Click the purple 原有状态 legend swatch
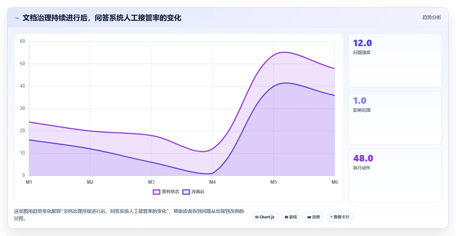Screen dimensions: 456x236 click(x=157, y=192)
